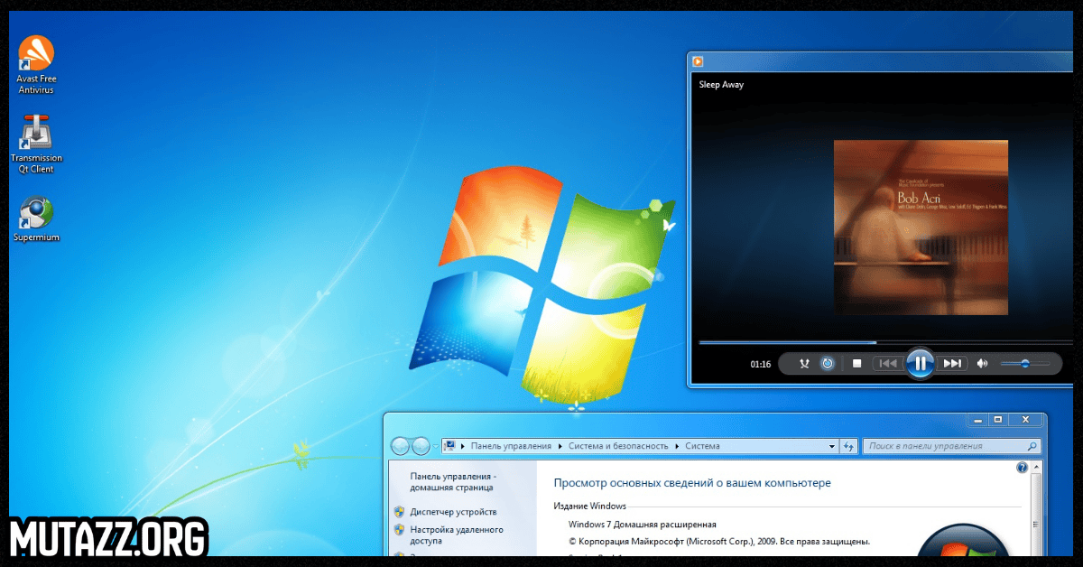Launch Supermium browser from desktop
1083x567 pixels.
(x=36, y=213)
